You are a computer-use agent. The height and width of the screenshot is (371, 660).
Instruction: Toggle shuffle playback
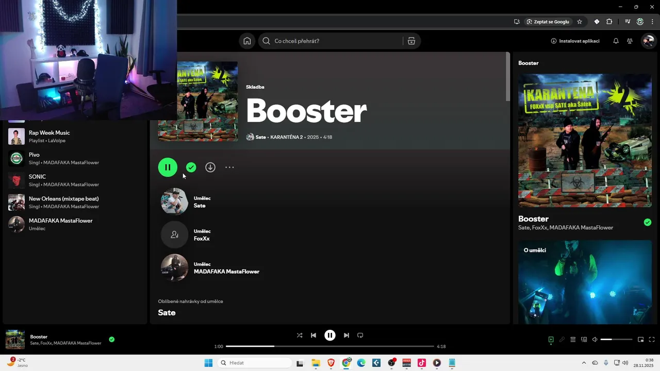(x=300, y=335)
